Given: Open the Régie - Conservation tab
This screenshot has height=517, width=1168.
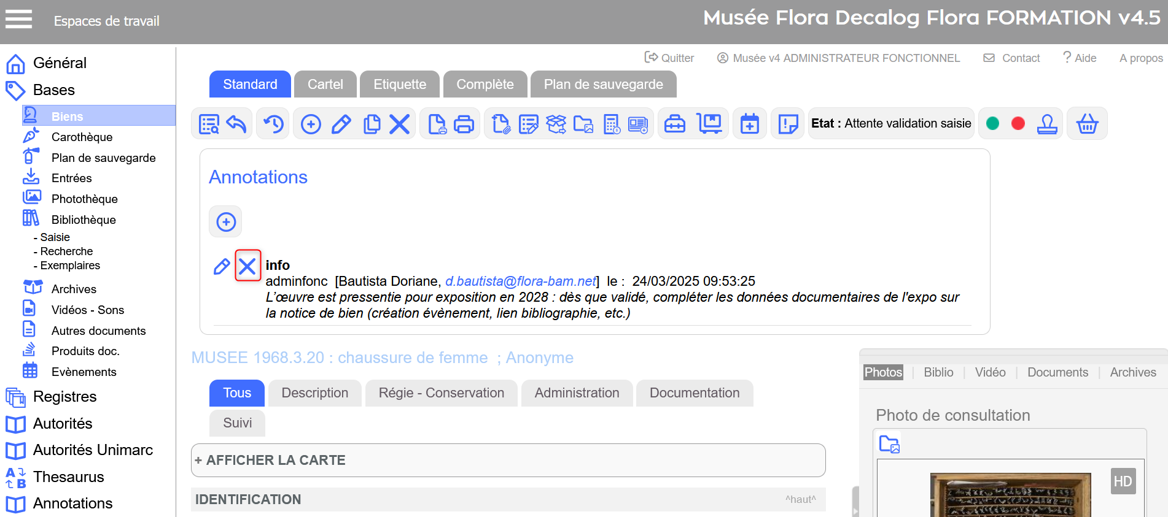Looking at the screenshot, I should tap(441, 393).
